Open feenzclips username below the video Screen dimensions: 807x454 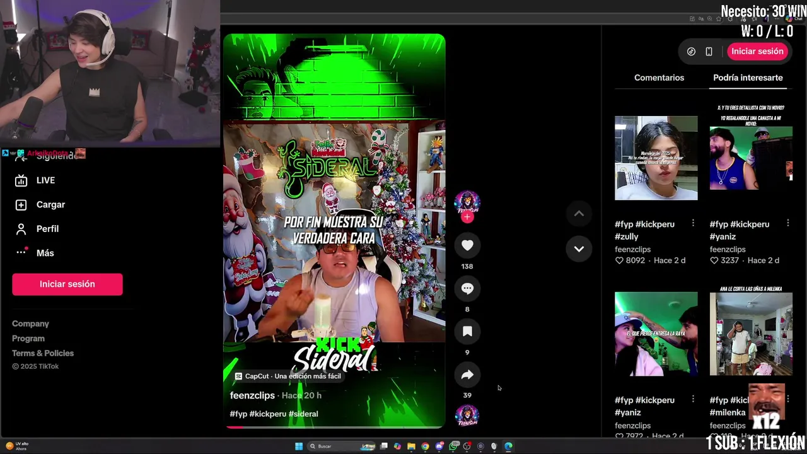click(x=252, y=395)
